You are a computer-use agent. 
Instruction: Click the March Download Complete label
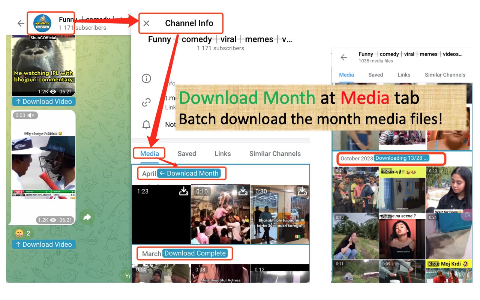click(x=195, y=253)
